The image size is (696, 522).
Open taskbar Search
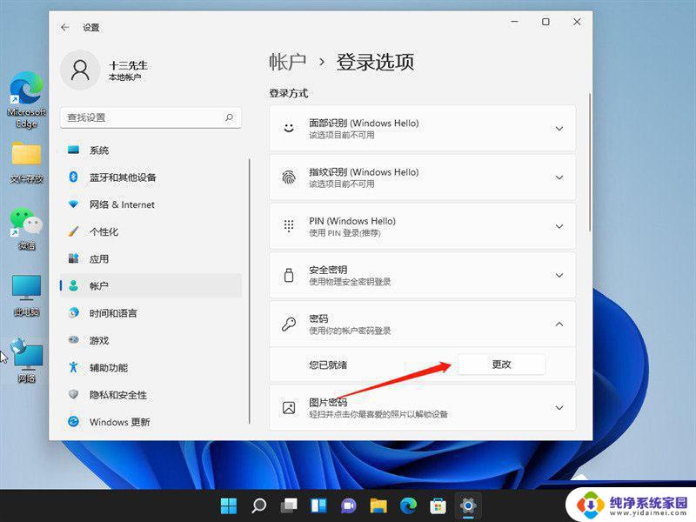(x=258, y=505)
